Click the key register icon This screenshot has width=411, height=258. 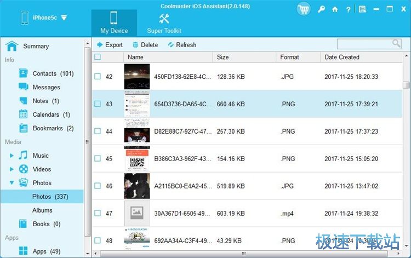click(321, 9)
